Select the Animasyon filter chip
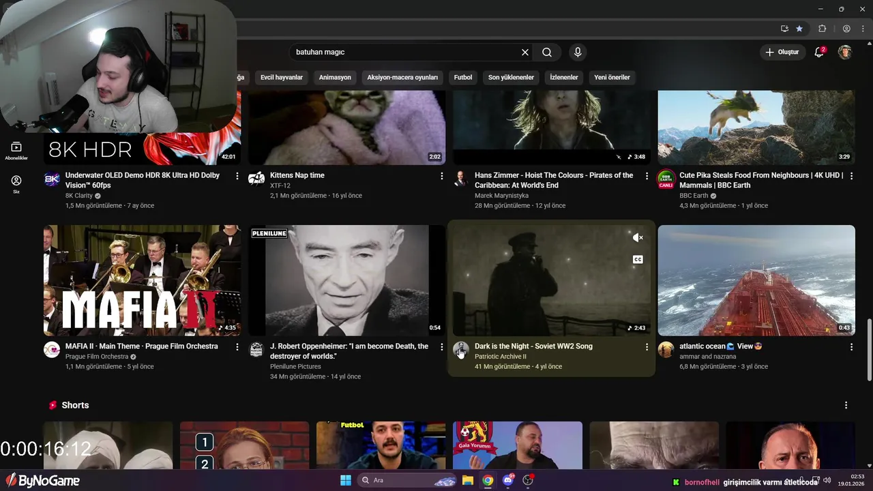 tap(335, 77)
